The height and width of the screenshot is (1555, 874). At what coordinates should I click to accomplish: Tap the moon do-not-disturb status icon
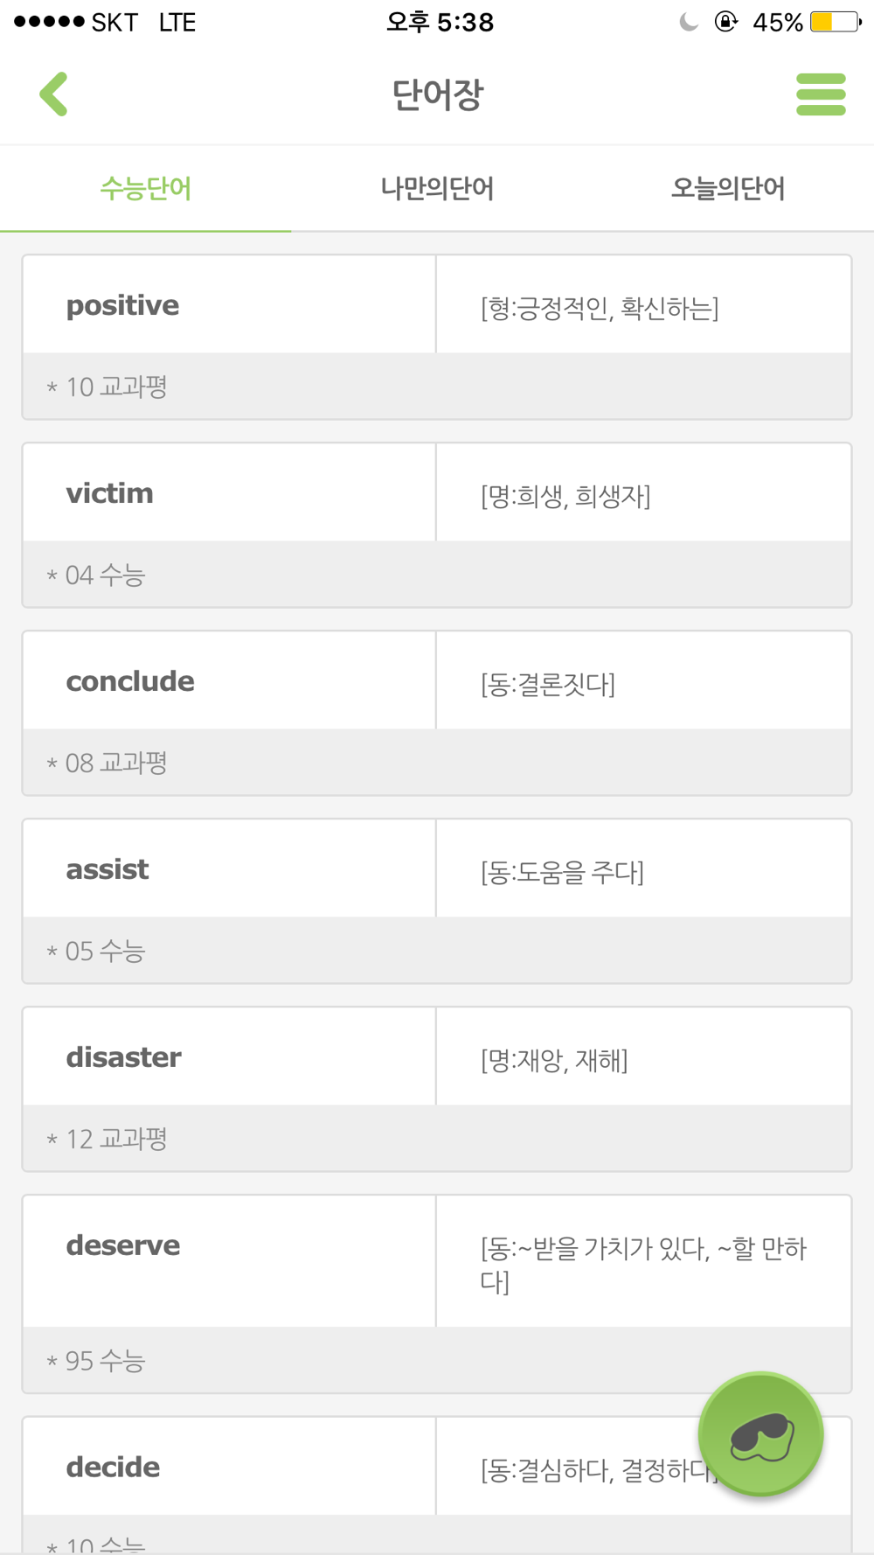click(689, 22)
